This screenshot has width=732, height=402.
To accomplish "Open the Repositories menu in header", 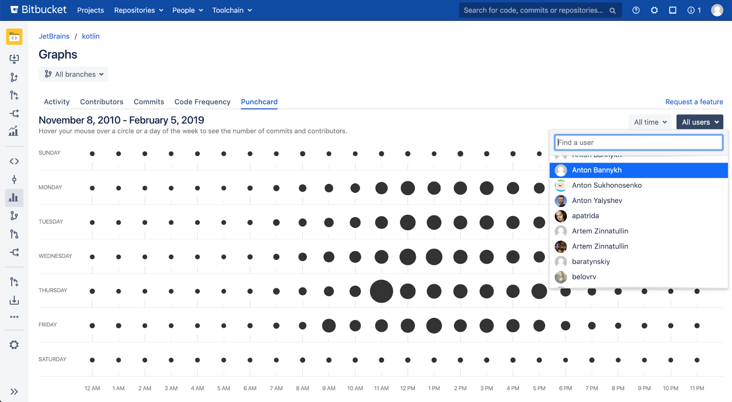I will pyautogui.click(x=138, y=10).
